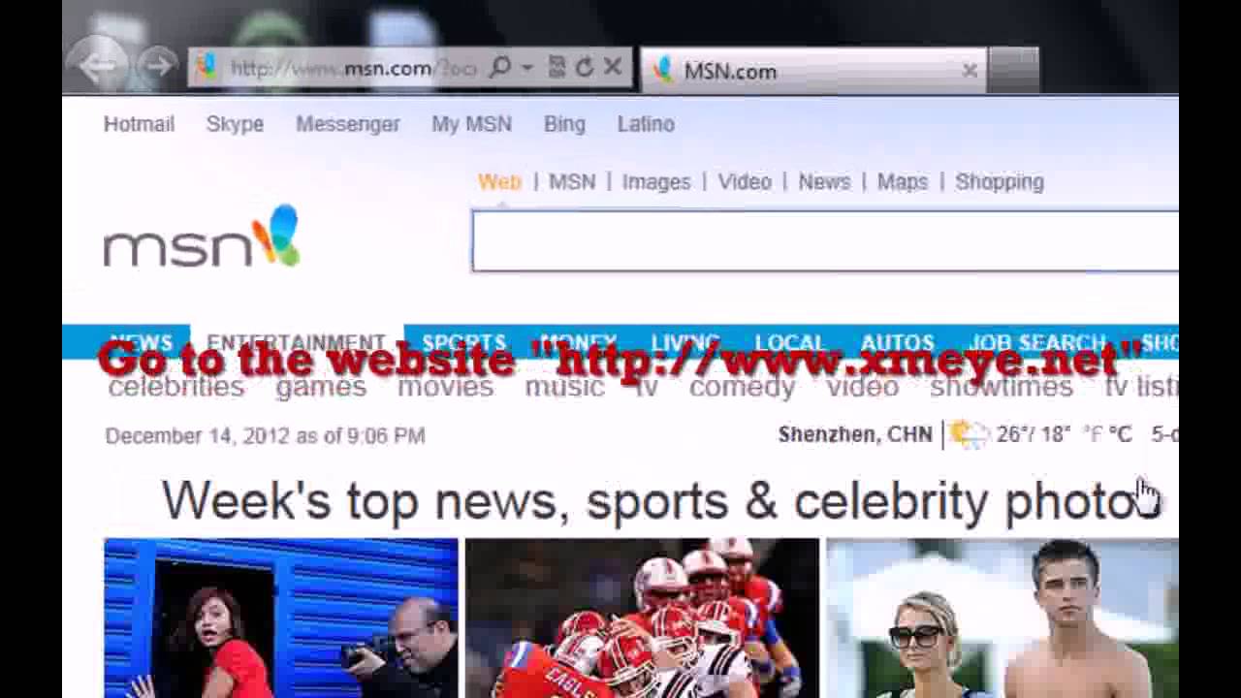1241x698 pixels.
Task: Close the MSN.com tab
Action: click(970, 71)
